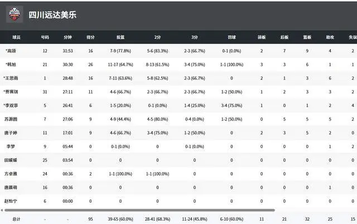Select the 投篮 column header
Image resolution: width=357 pixels, height=224 pixels.
(120, 37)
